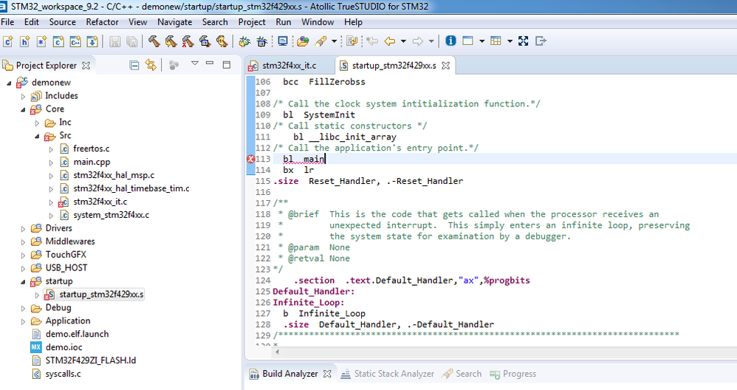Click the yellow back arrow navigation icon
The width and height of the screenshot is (737, 390).
point(390,41)
